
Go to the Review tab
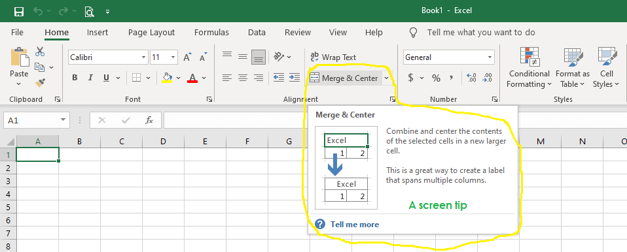(x=298, y=32)
